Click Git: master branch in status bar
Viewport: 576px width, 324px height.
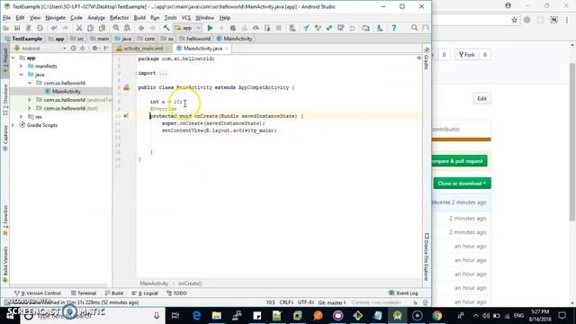tap(332, 302)
